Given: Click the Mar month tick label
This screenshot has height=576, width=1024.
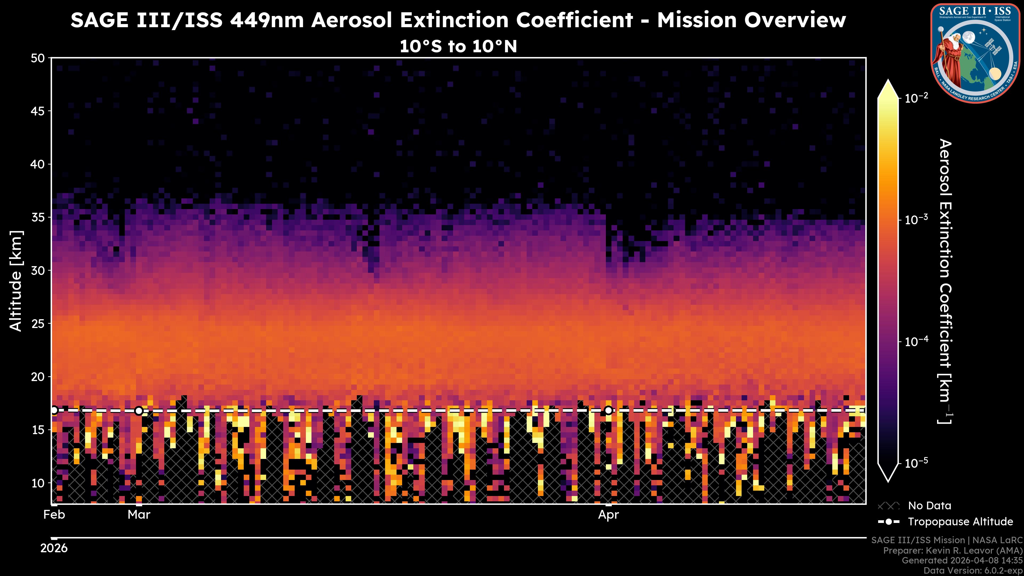Looking at the screenshot, I should pyautogui.click(x=139, y=515).
